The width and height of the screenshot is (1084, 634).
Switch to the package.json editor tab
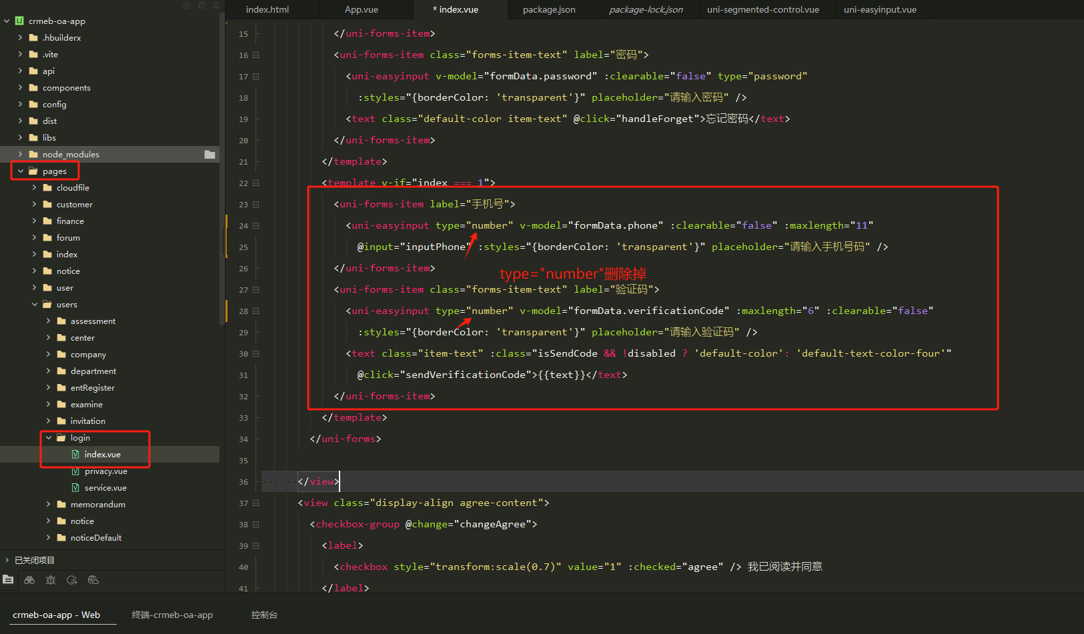tap(549, 9)
